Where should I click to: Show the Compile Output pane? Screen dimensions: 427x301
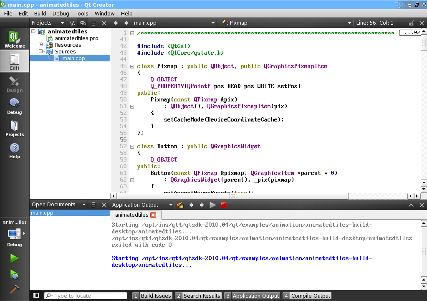click(x=307, y=296)
